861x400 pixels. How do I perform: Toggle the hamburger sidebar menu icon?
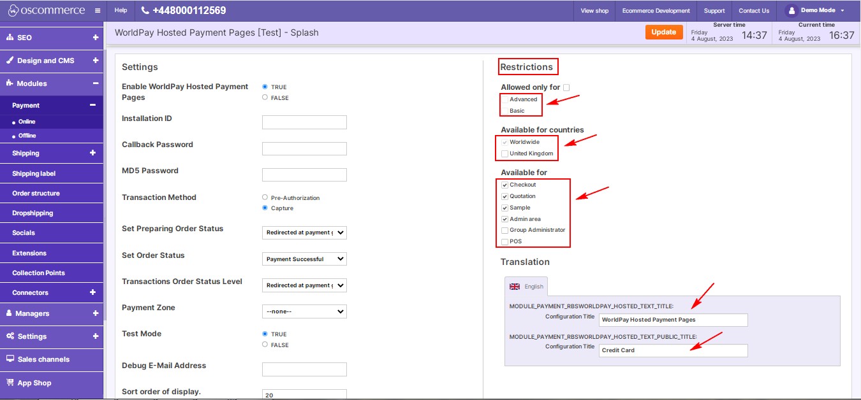97,11
